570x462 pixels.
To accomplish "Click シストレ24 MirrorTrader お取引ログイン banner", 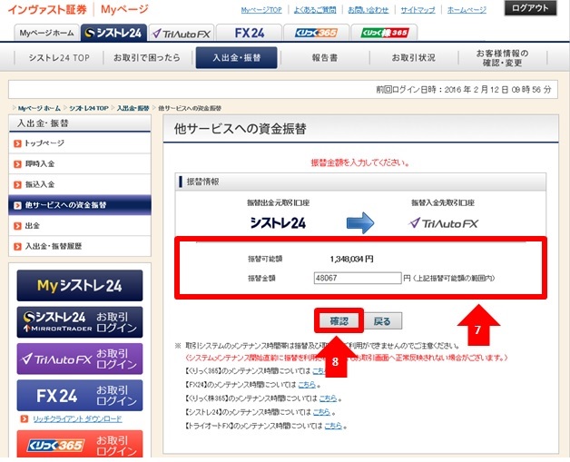I will click(80, 322).
